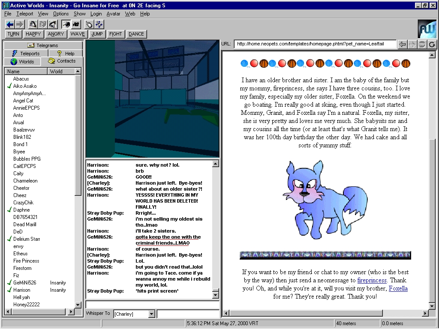Click the JUMP gesture button
439x329 pixels.
tap(97, 34)
